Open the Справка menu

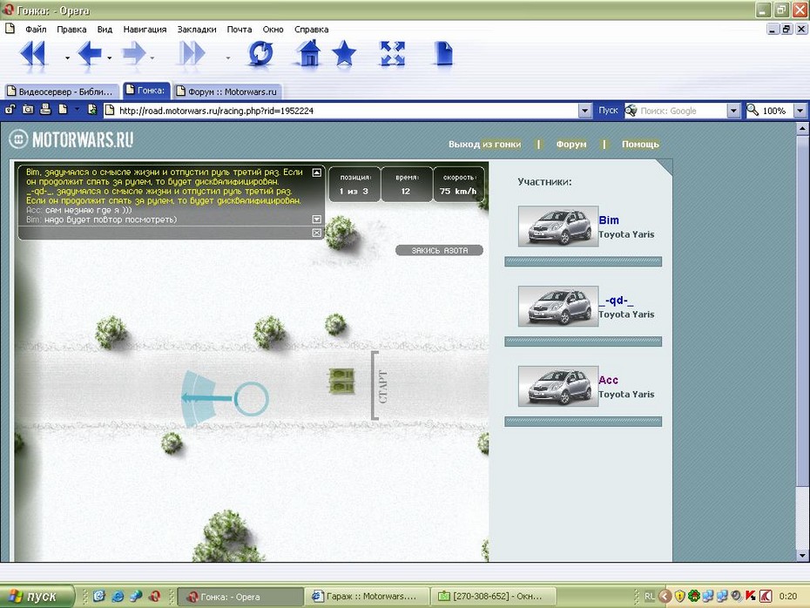point(312,30)
